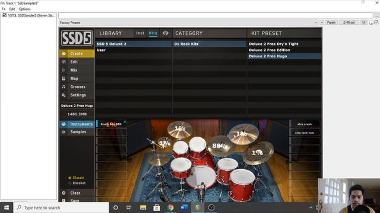380x213 pixels.
Task: Open the Options menu
Action: click(x=25, y=9)
